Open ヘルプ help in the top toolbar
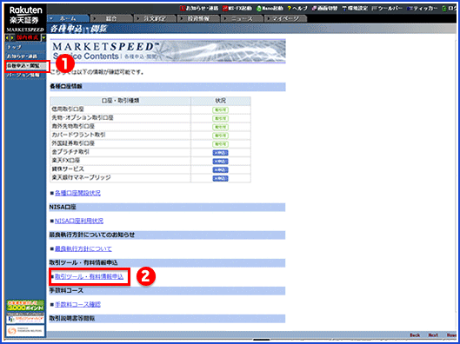Screen dimensions: 460x344 tap(297, 8)
